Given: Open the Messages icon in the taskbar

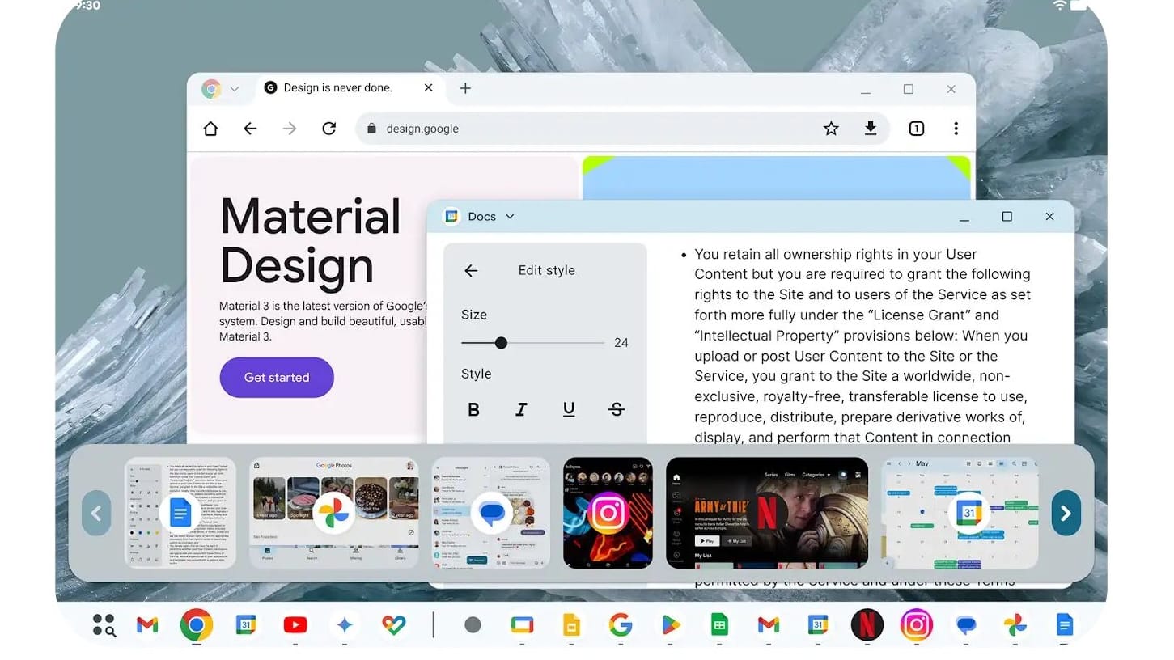Looking at the screenshot, I should tap(965, 624).
